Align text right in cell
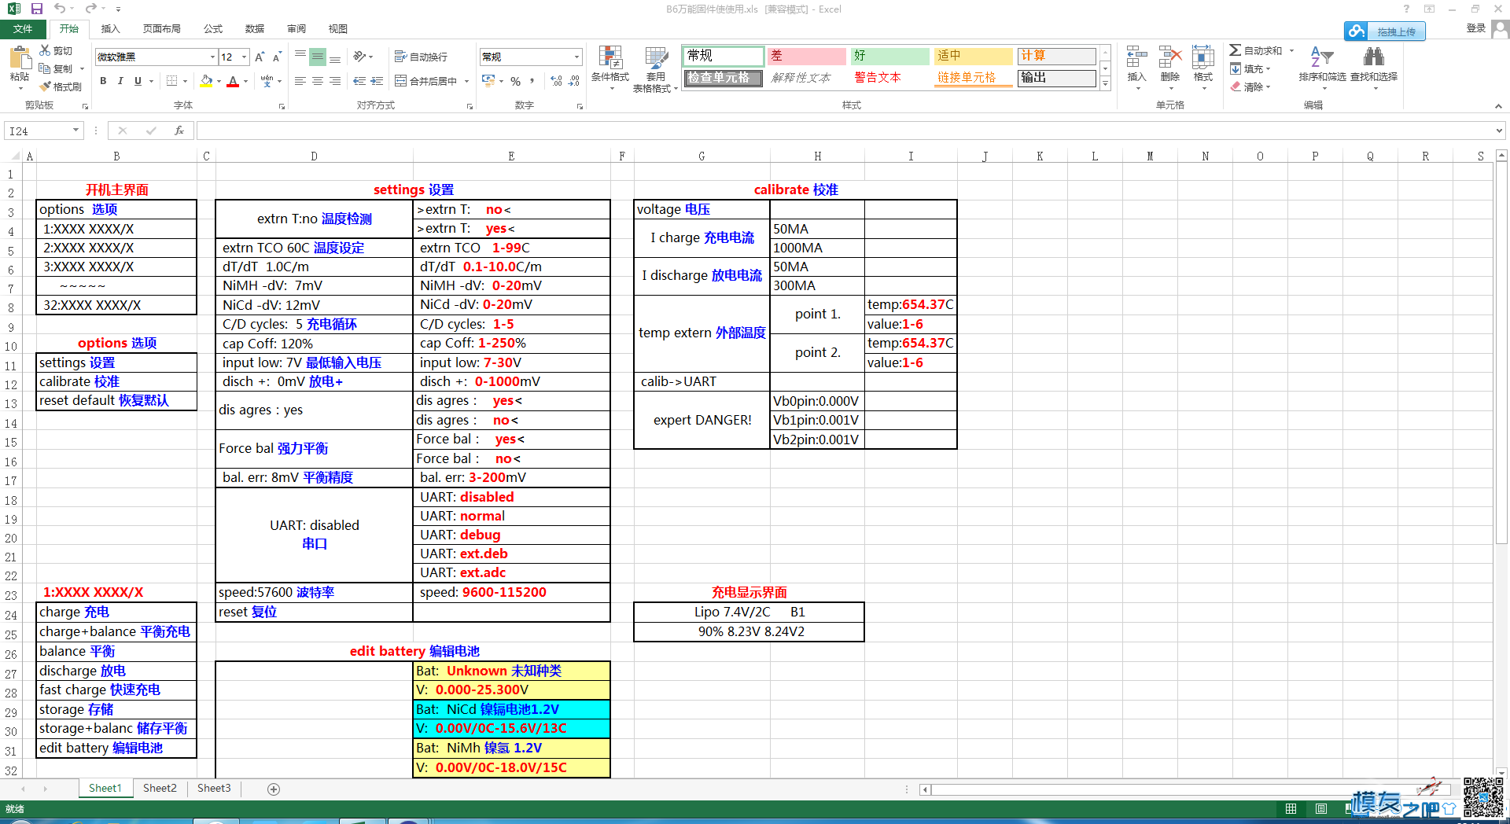Viewport: 1510px width, 824px height. pyautogui.click(x=335, y=81)
